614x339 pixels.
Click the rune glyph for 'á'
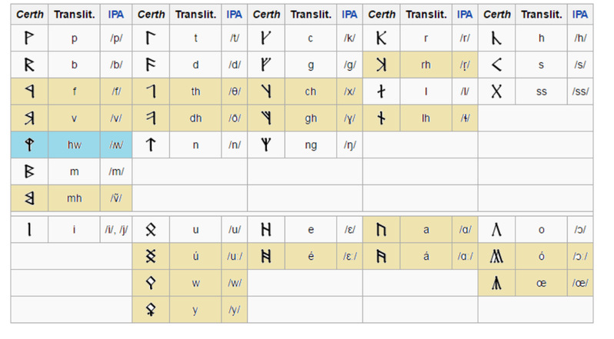click(x=381, y=256)
